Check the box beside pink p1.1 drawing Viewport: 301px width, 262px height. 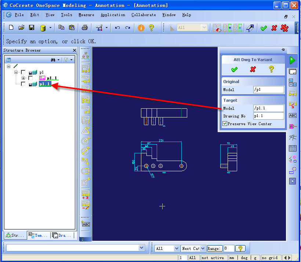30,78
